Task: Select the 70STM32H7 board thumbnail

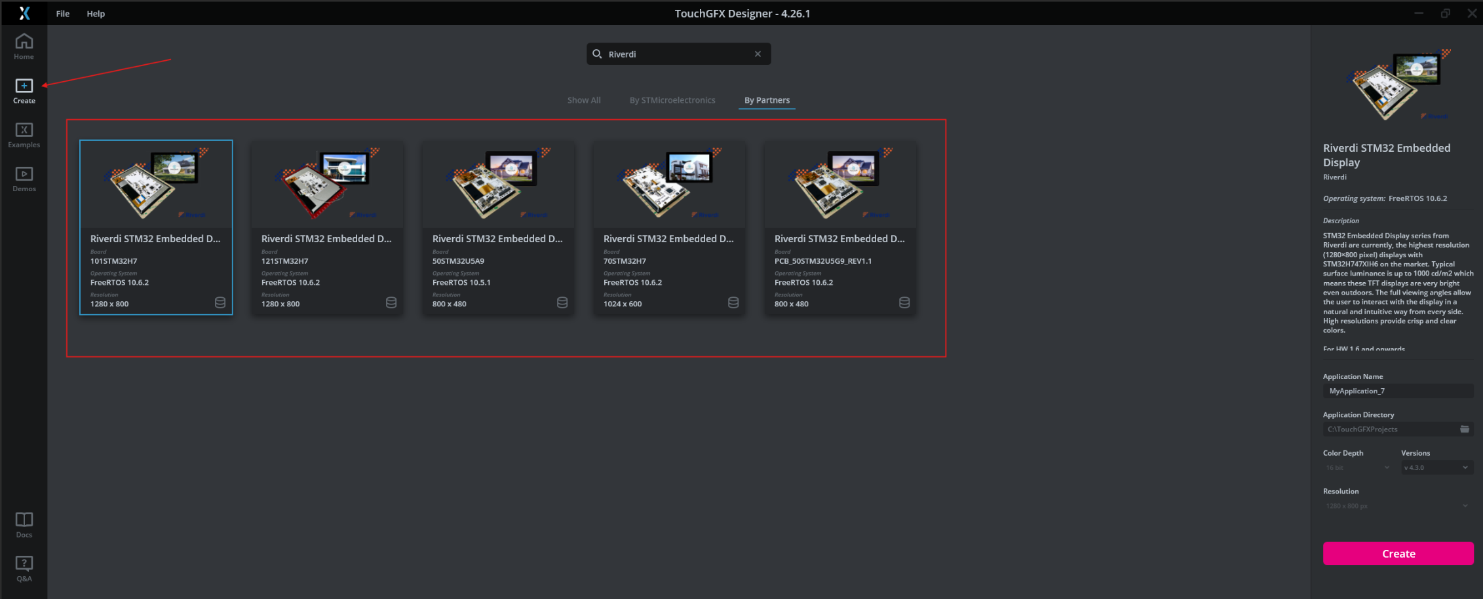Action: coord(669,184)
